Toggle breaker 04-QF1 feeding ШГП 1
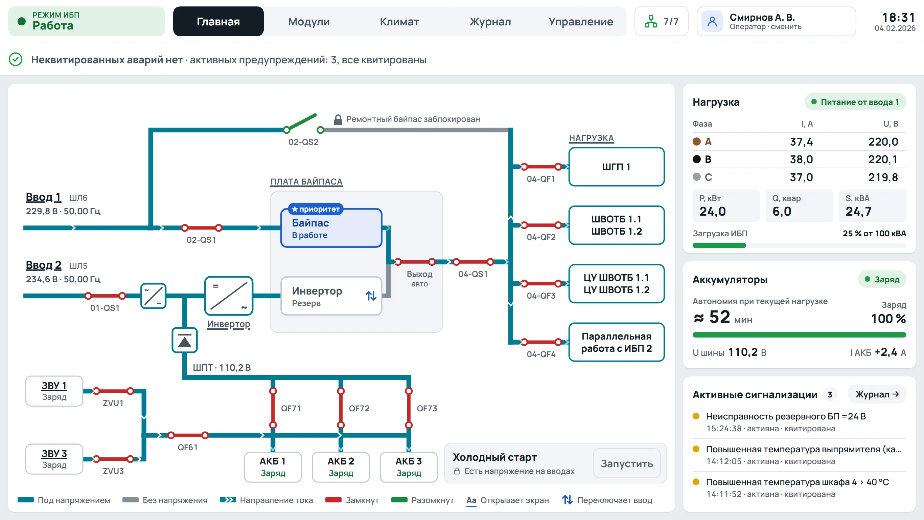The image size is (924, 520). (x=541, y=167)
